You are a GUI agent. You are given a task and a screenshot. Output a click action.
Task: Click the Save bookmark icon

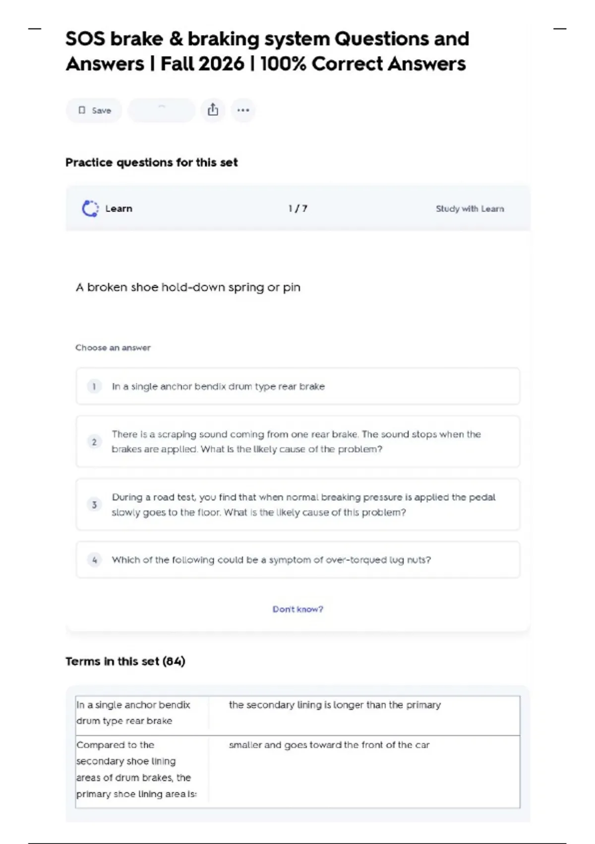[82, 110]
